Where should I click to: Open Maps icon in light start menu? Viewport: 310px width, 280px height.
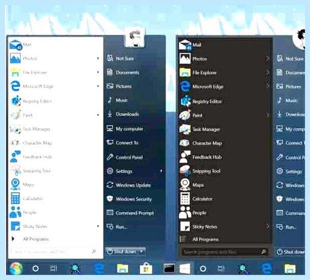(16, 184)
